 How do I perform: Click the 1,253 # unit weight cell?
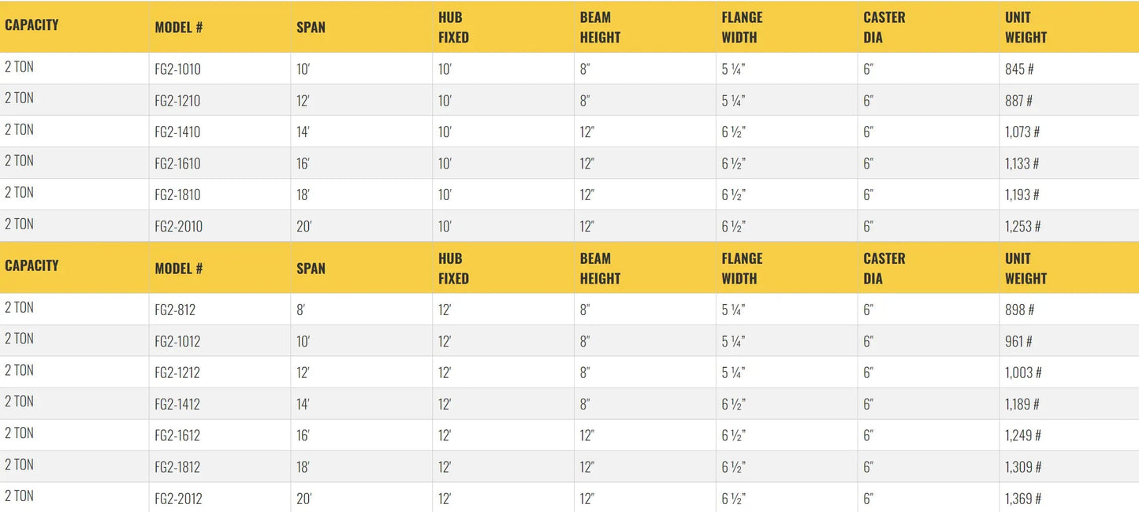pos(1023,227)
